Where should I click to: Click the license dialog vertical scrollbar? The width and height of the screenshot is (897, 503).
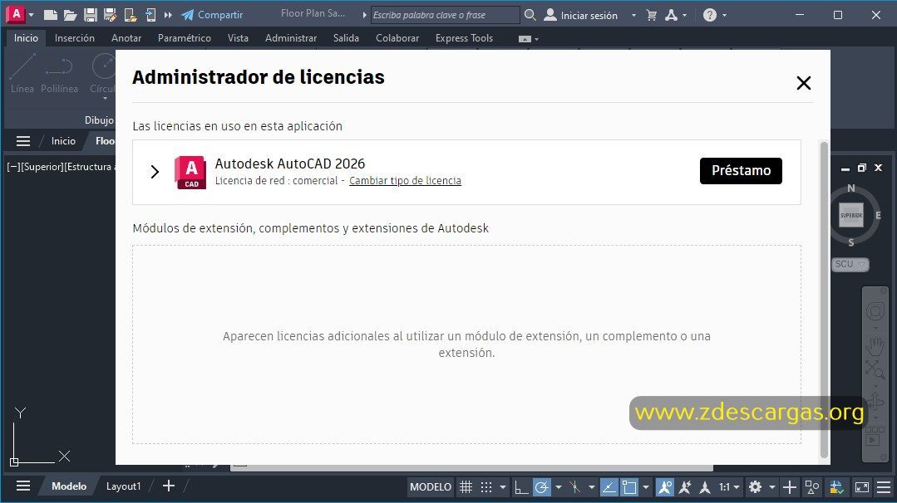click(x=824, y=299)
